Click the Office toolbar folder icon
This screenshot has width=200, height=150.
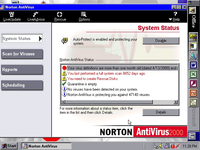[192, 10]
